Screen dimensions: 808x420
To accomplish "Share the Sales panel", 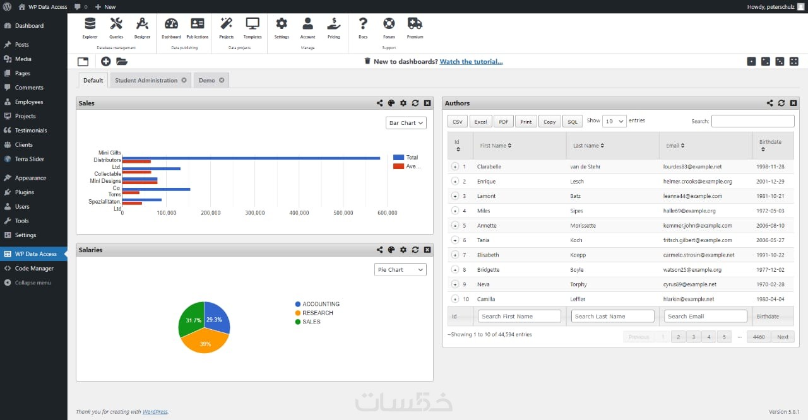I will click(379, 103).
